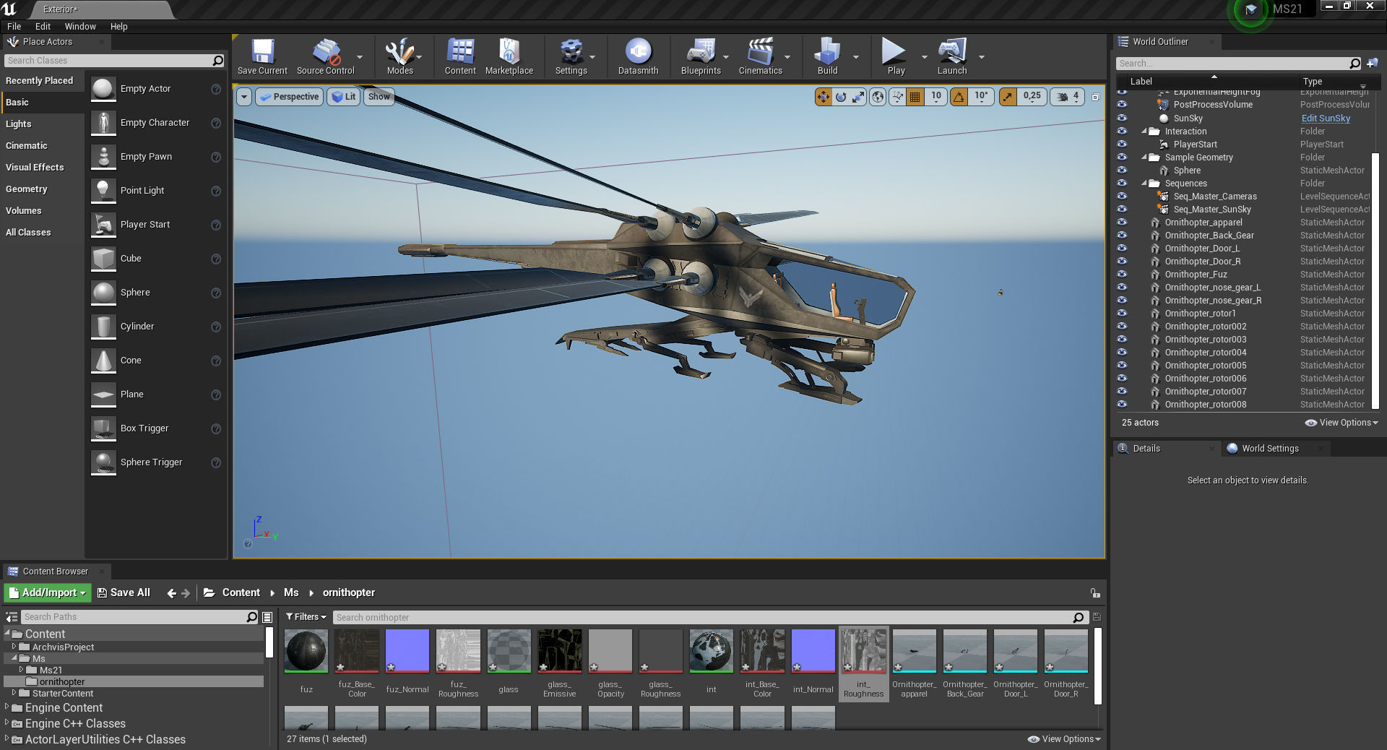Toggle grid snapping in viewport

tap(915, 97)
